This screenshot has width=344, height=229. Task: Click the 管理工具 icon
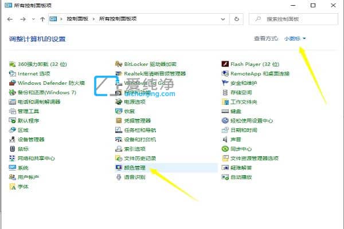pos(12,111)
